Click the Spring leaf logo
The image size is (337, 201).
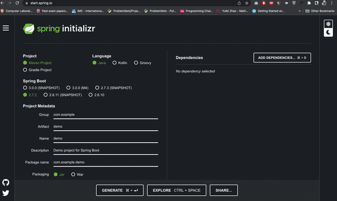28,28
